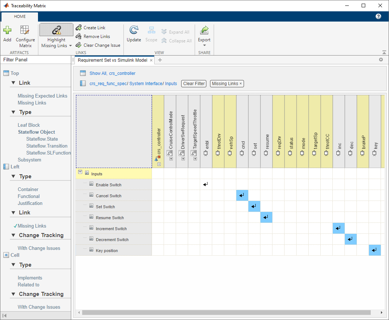Viewport: 389px width, 320px height.
Task: Click the Create Link icon
Action: coord(79,28)
